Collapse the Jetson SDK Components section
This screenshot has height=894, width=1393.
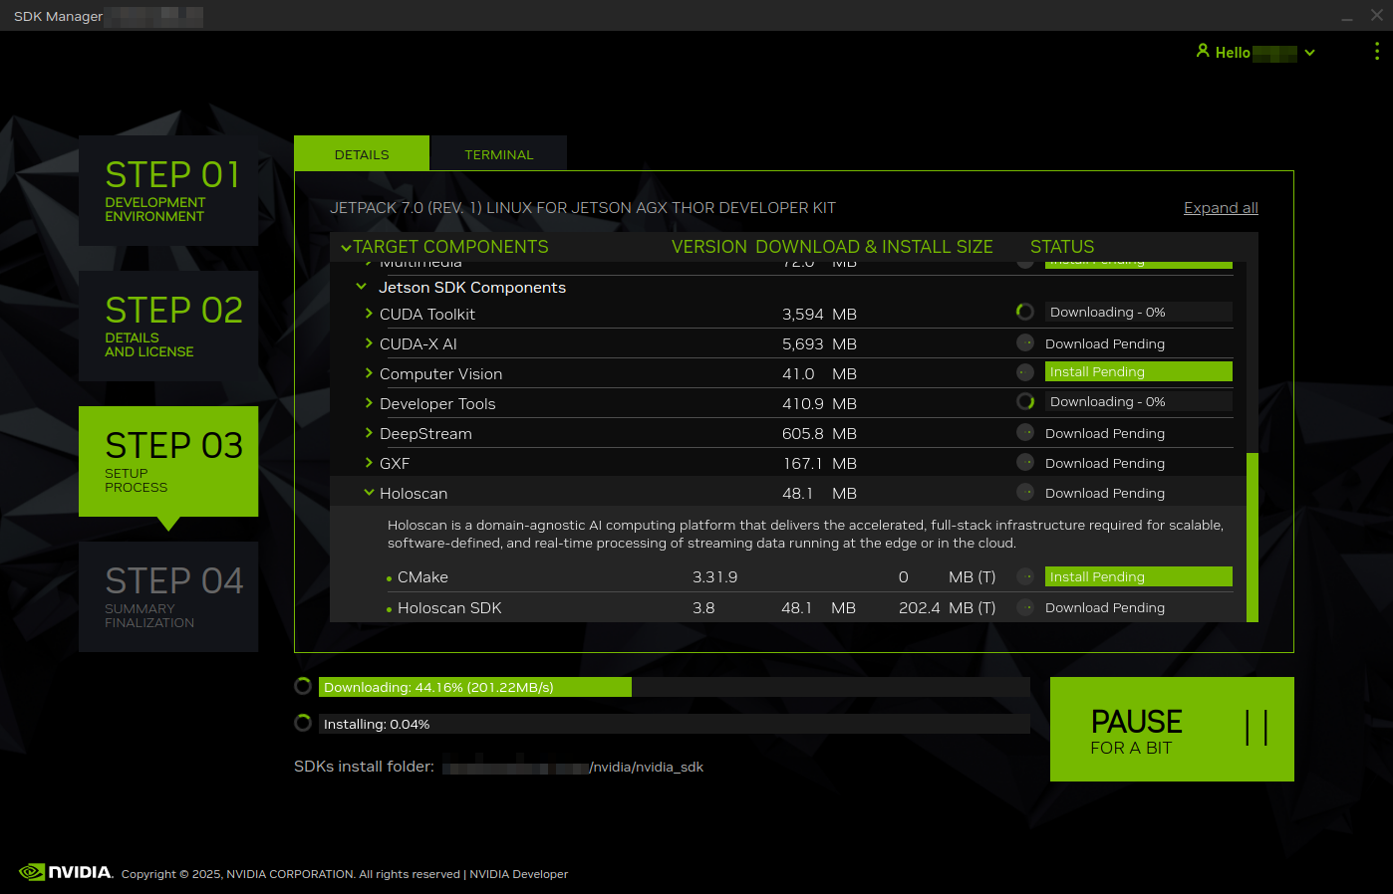(361, 286)
